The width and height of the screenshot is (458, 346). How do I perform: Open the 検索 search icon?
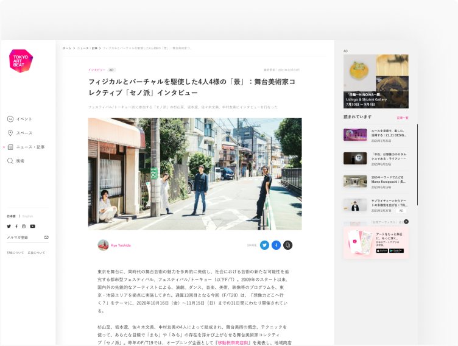(x=11, y=161)
